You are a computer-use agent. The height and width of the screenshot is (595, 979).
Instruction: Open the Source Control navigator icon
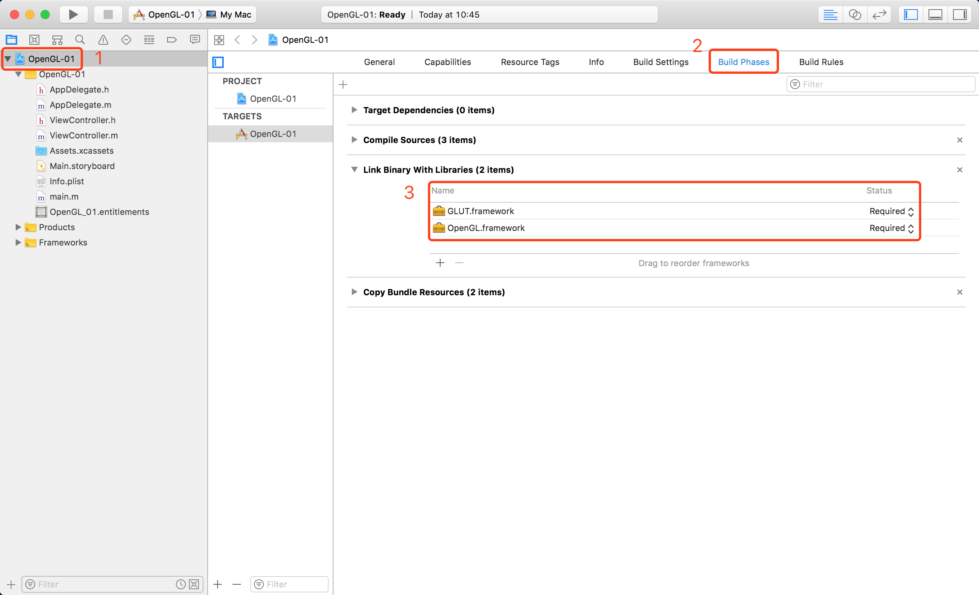pyautogui.click(x=34, y=40)
